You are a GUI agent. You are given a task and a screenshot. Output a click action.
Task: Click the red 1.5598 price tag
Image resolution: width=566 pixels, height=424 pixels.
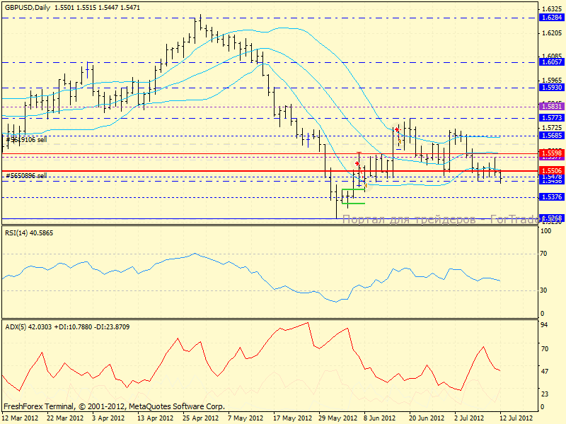(x=550, y=153)
